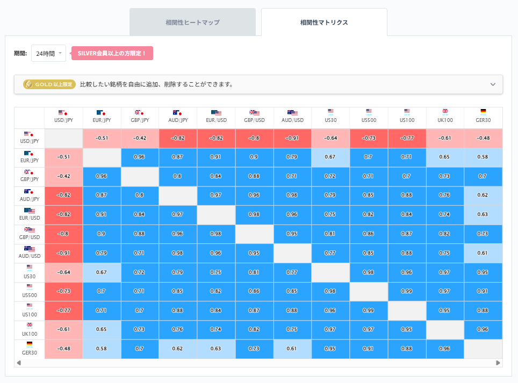The height and width of the screenshot is (383, 518).
Task: Click the US/Japan flag icon beside USD/JPY header
Action: pos(63,113)
